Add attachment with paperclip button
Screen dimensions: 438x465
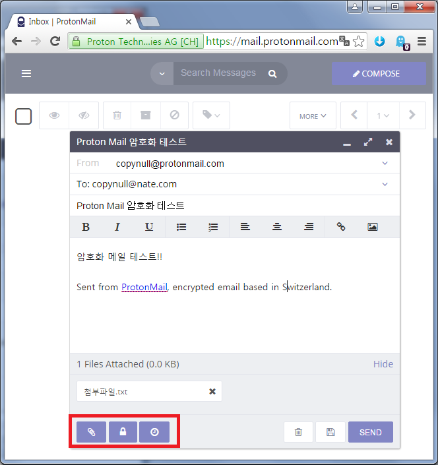(x=91, y=432)
